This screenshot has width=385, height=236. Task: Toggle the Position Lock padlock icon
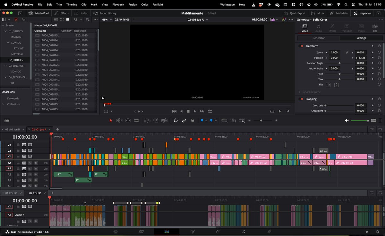pos(192,121)
